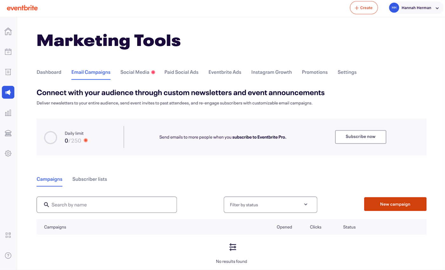Viewport: 445px width, 270px height.
Task: Open the Orders receipt icon in the sidebar
Action: (x=8, y=72)
